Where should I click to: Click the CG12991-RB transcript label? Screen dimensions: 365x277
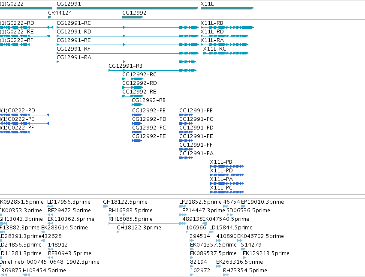pos(126,66)
